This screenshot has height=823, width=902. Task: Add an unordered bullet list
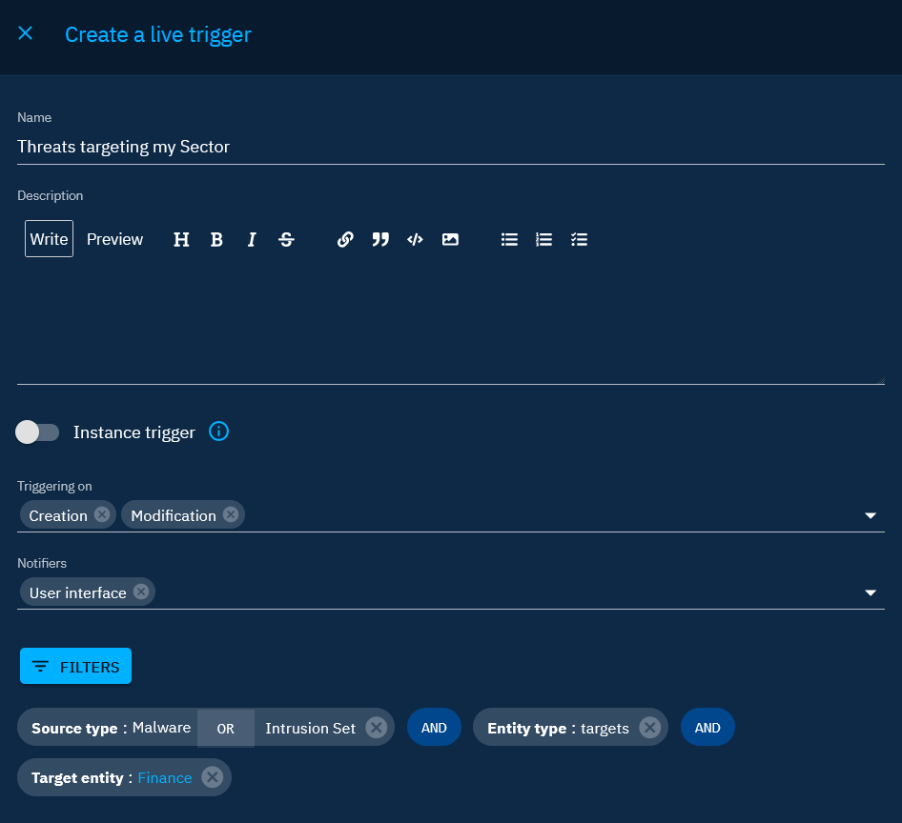(509, 240)
